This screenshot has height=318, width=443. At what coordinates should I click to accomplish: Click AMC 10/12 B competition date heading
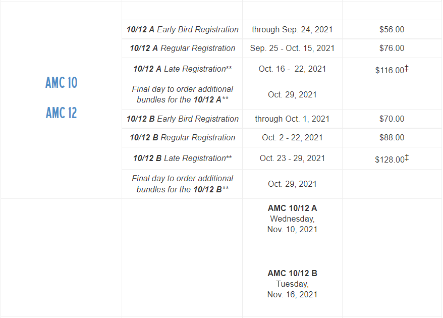point(292,274)
